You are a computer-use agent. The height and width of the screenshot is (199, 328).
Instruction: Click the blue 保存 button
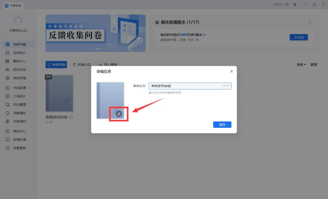click(222, 125)
